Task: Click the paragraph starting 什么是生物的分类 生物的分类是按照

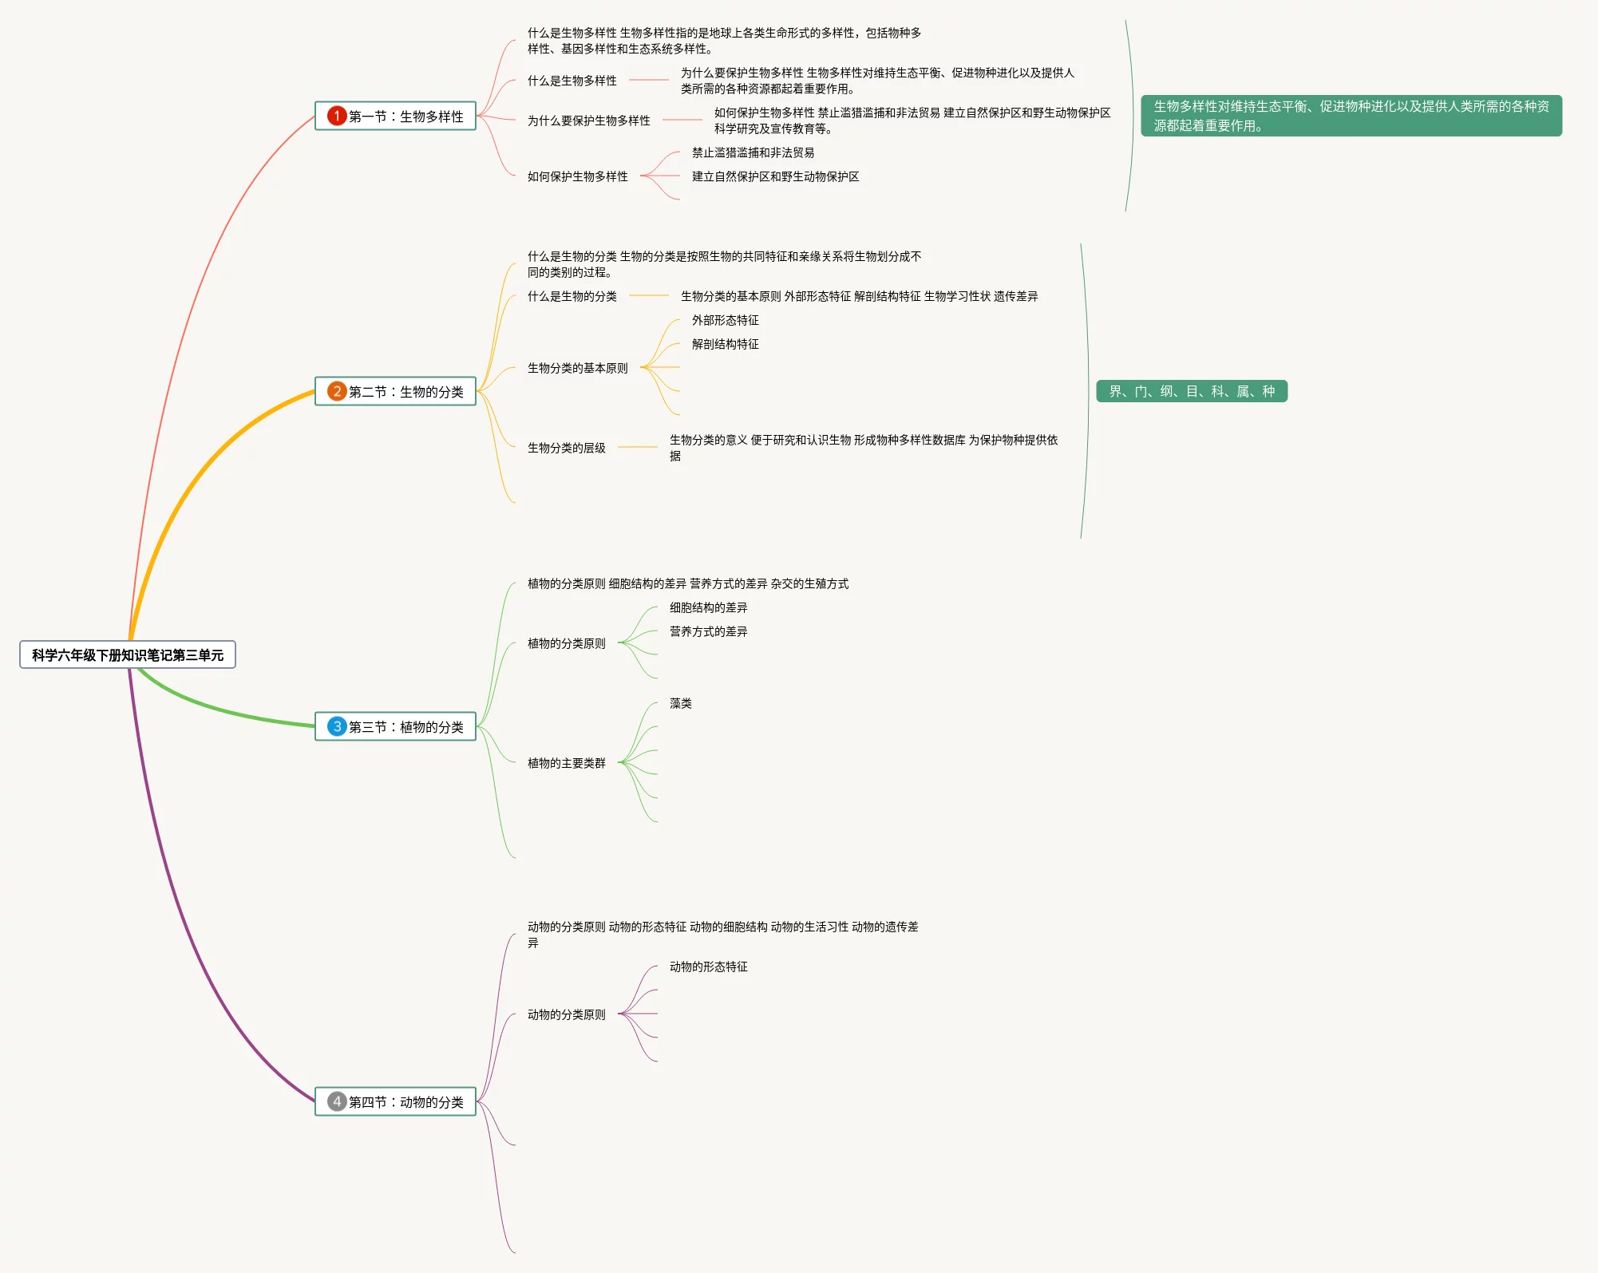Action: [x=724, y=264]
